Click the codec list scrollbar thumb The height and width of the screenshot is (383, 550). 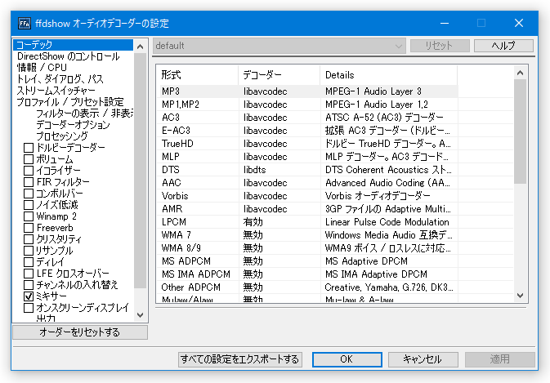click(521, 131)
